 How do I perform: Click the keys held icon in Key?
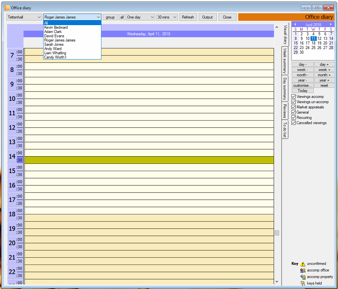[303, 283]
